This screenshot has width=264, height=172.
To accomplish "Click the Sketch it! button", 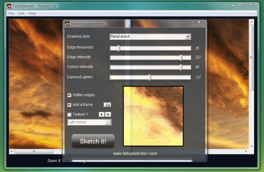I will point(93,141).
